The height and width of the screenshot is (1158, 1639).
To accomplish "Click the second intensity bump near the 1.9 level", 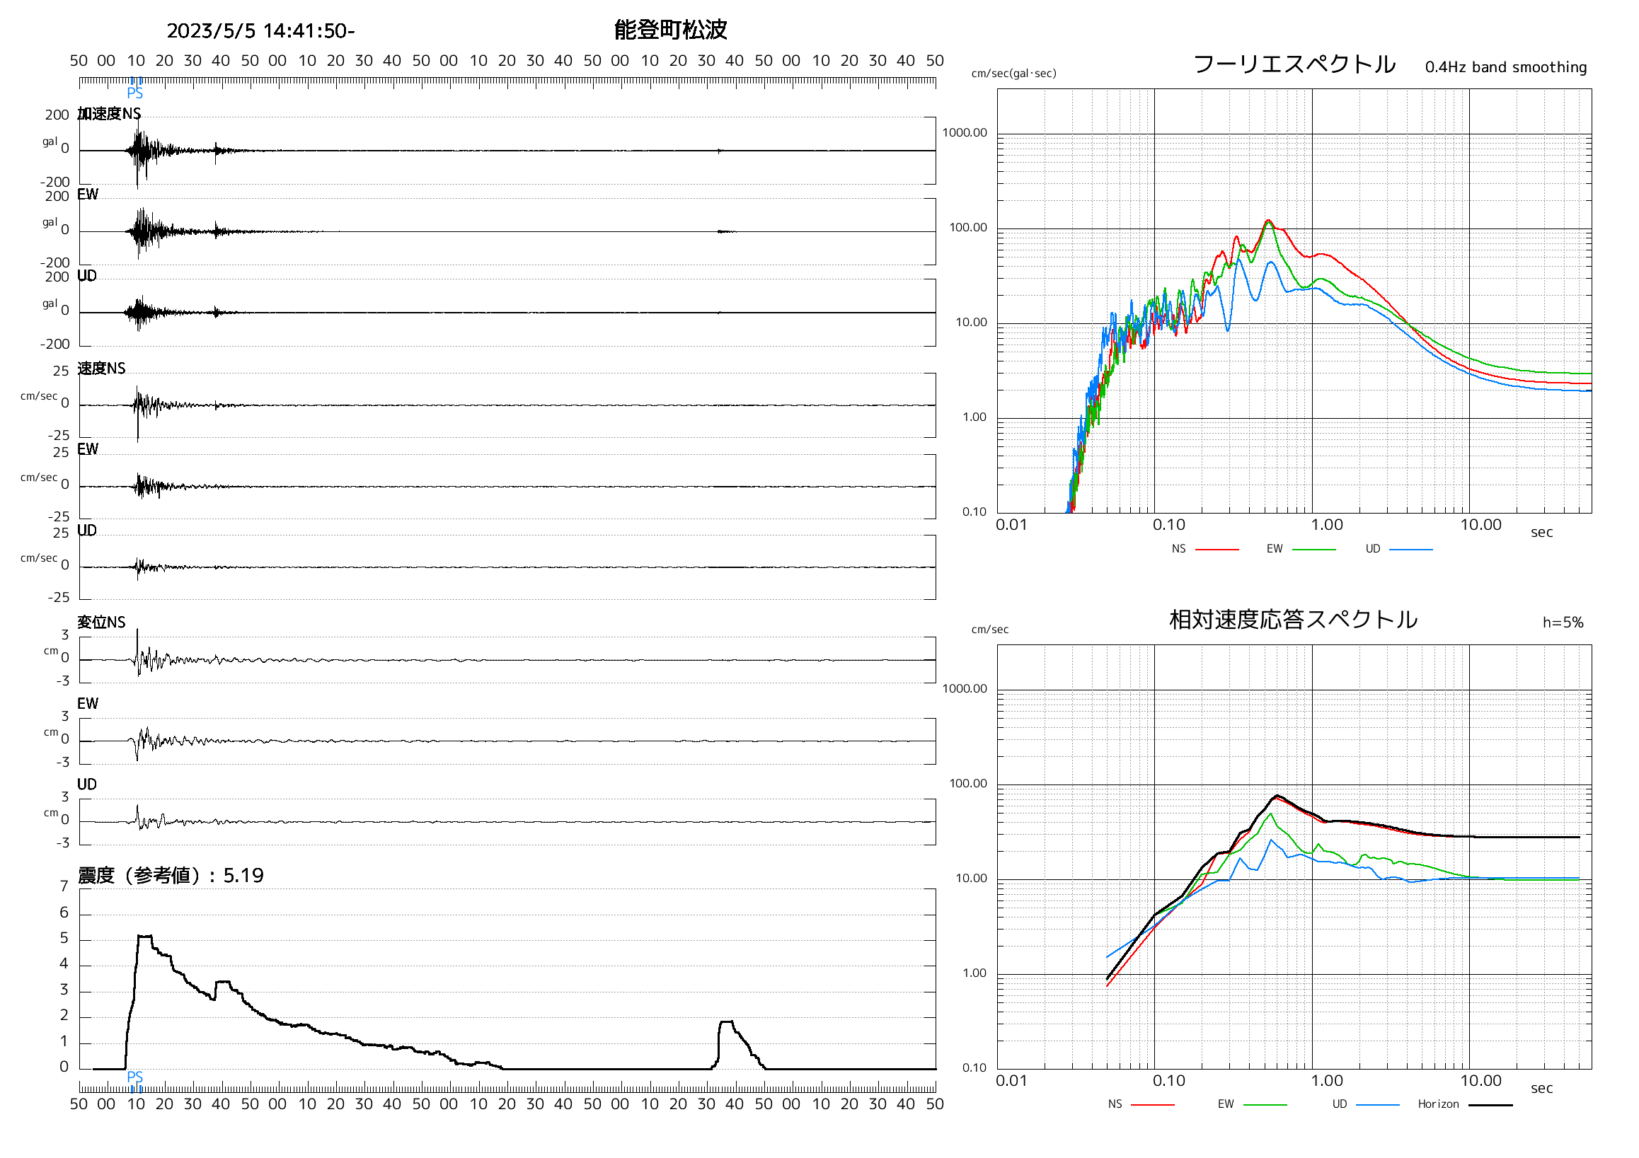I will pyautogui.click(x=726, y=1021).
